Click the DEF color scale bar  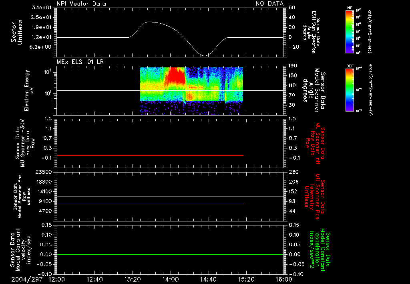(350, 90)
